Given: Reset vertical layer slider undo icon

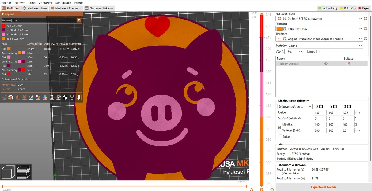Looking at the screenshot, I should tap(252, 189).
